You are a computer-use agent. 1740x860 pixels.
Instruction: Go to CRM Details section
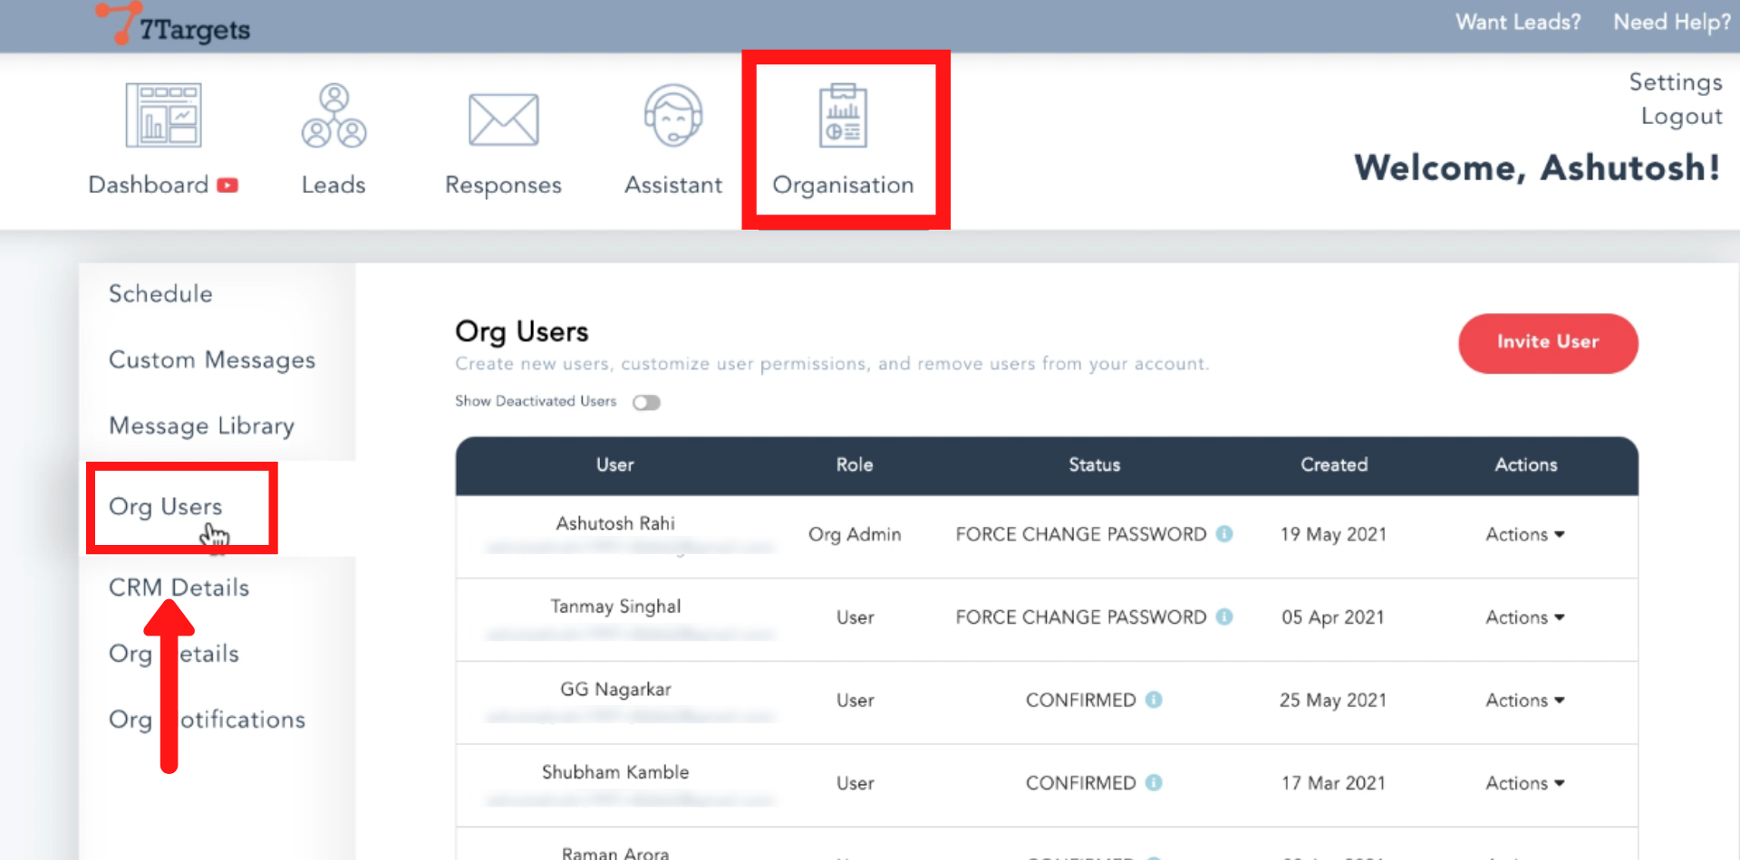point(179,588)
